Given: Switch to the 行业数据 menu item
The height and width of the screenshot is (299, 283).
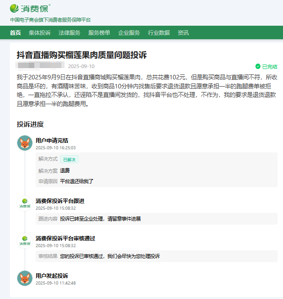Looking at the screenshot, I should coord(159,33).
